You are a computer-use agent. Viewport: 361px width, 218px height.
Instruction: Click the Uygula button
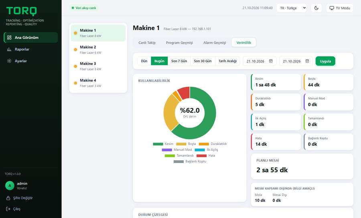pyautogui.click(x=325, y=61)
